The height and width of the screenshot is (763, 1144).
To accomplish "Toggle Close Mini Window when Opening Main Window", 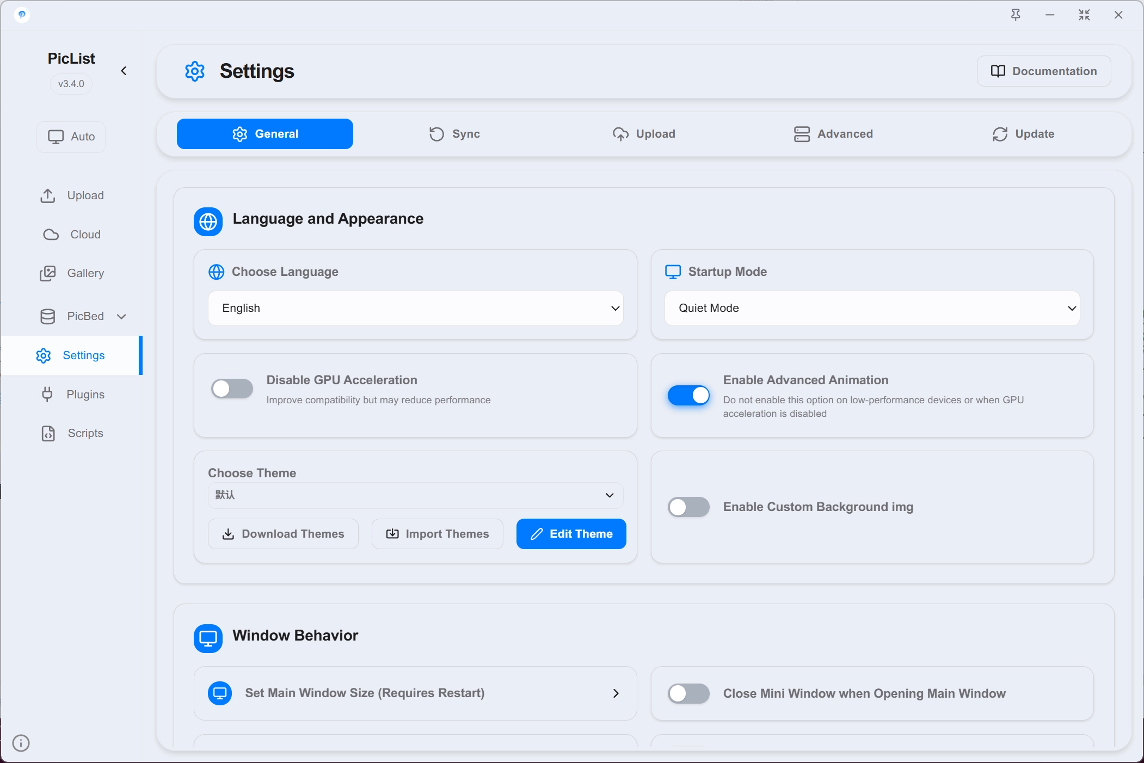I will (x=689, y=693).
